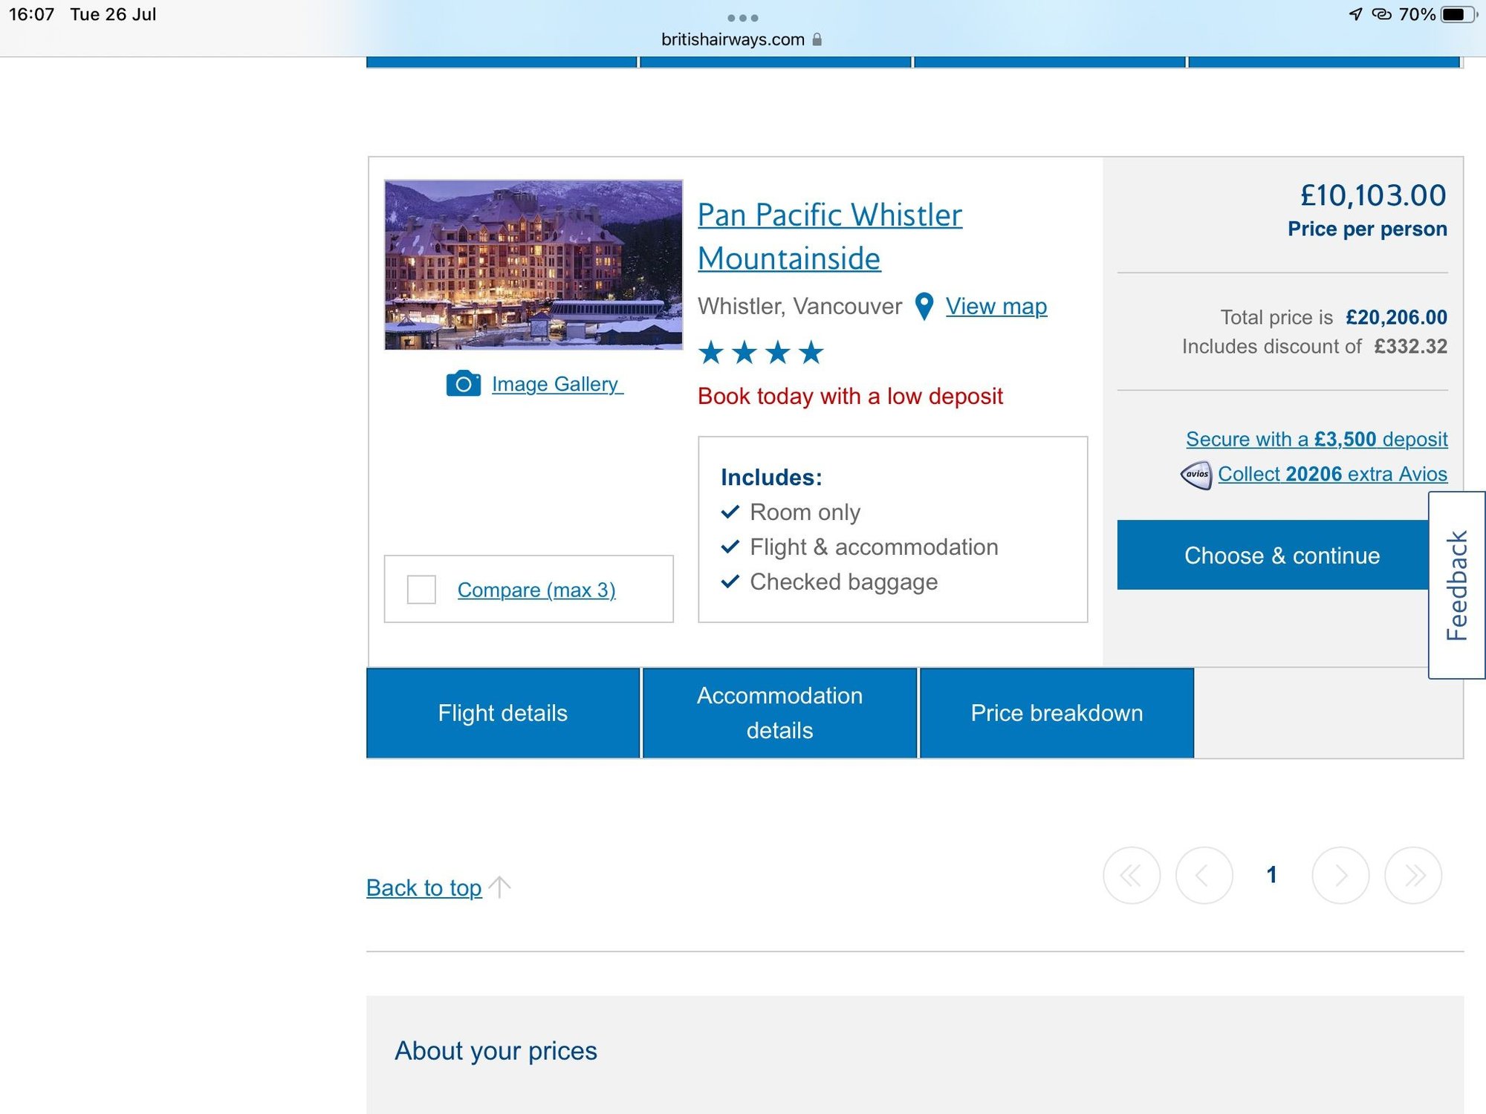Go to next results page arrow

click(x=1340, y=876)
